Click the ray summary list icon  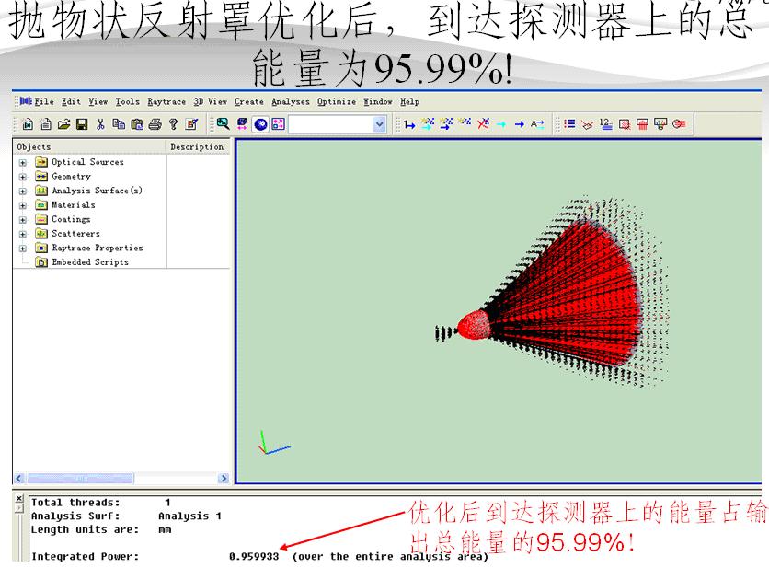coord(569,123)
